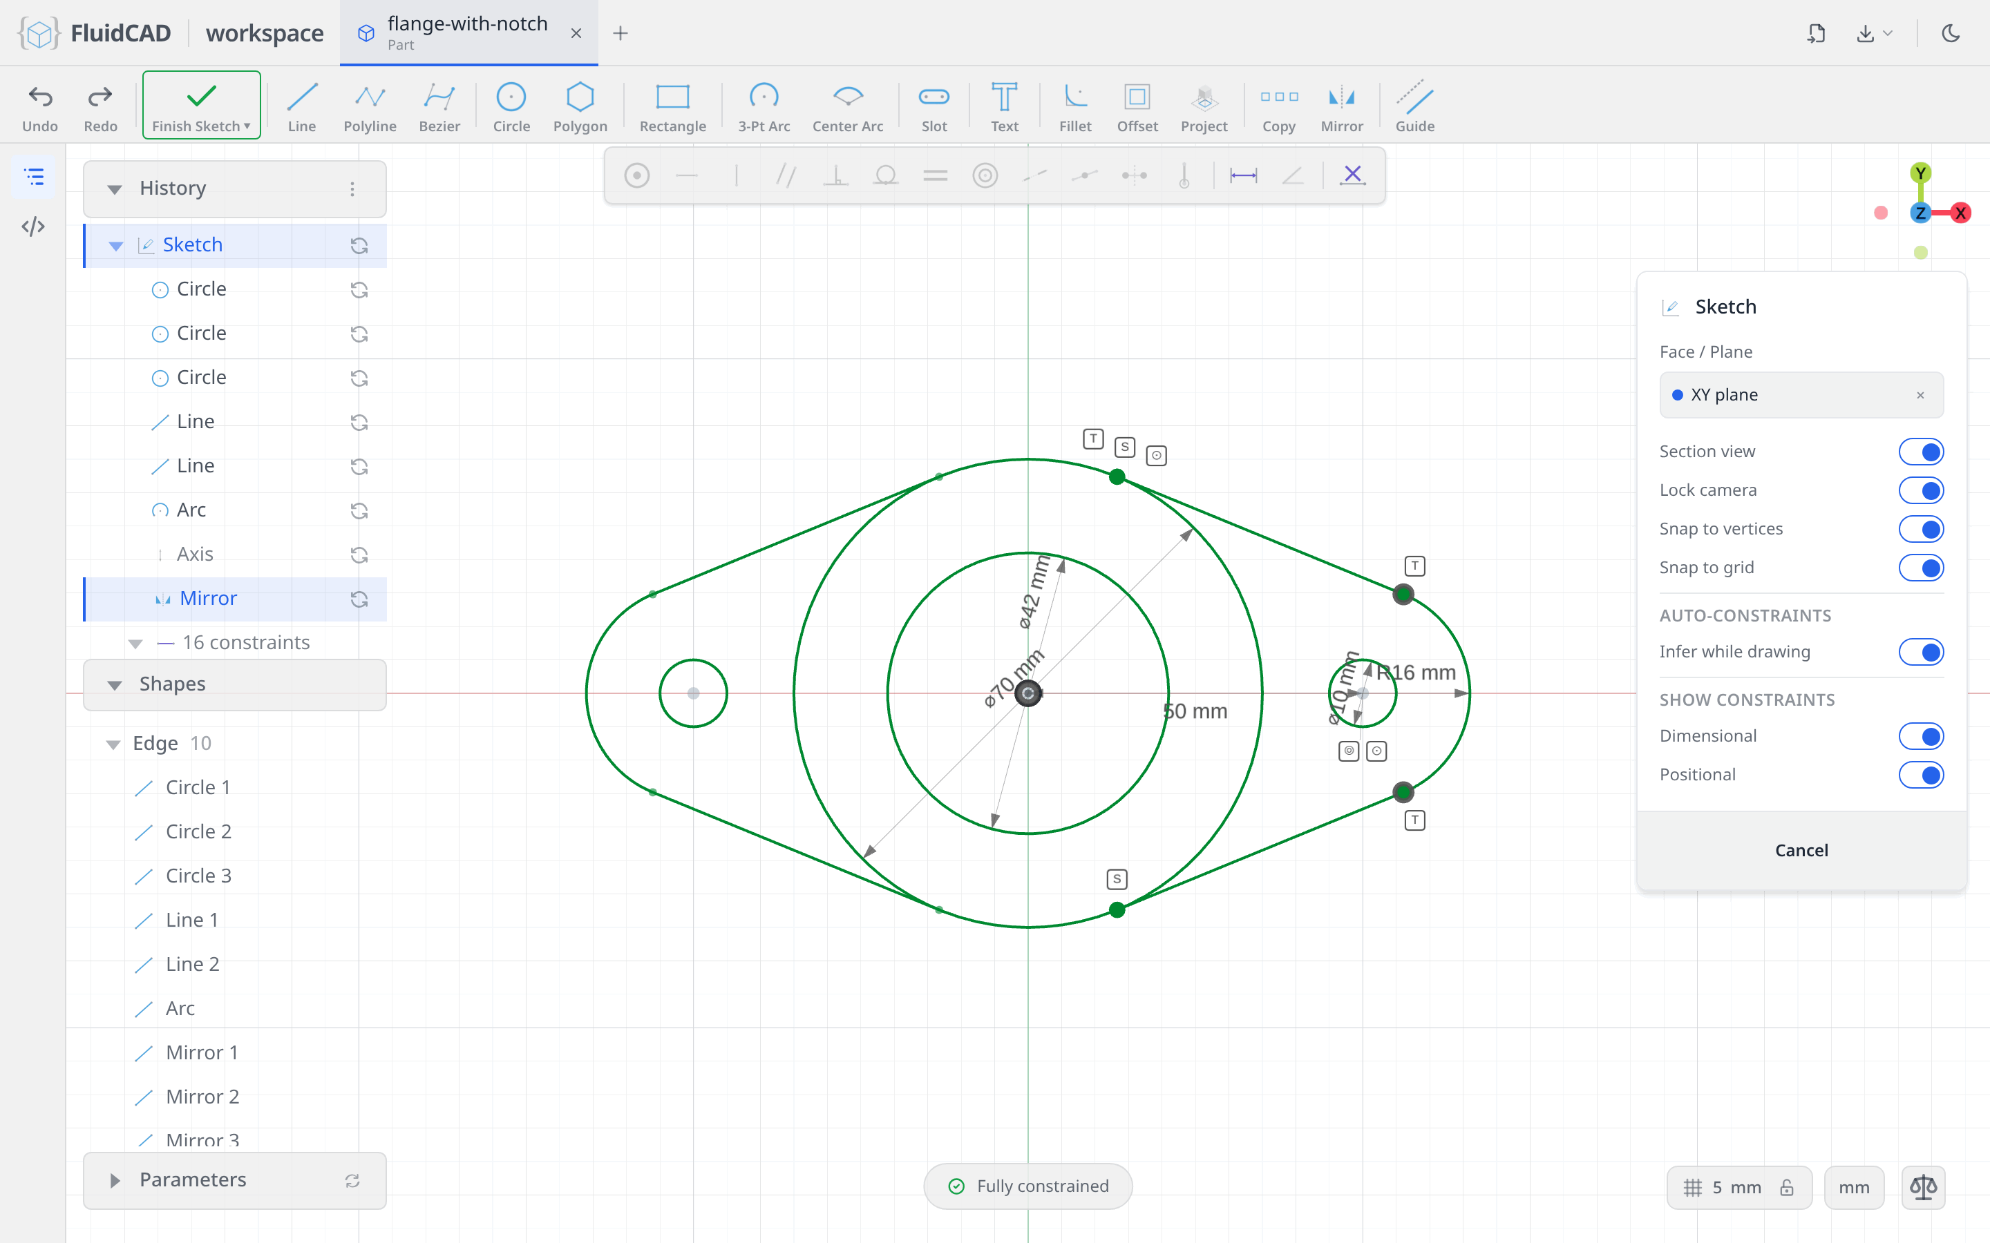The image size is (1990, 1243).
Task: Toggle dark mode moon icon
Action: tap(1951, 33)
